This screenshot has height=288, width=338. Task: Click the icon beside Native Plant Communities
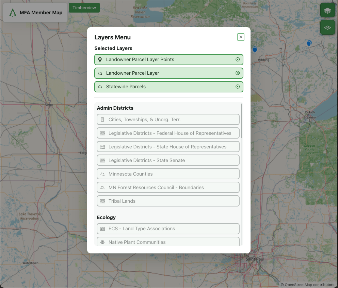[x=102, y=242]
